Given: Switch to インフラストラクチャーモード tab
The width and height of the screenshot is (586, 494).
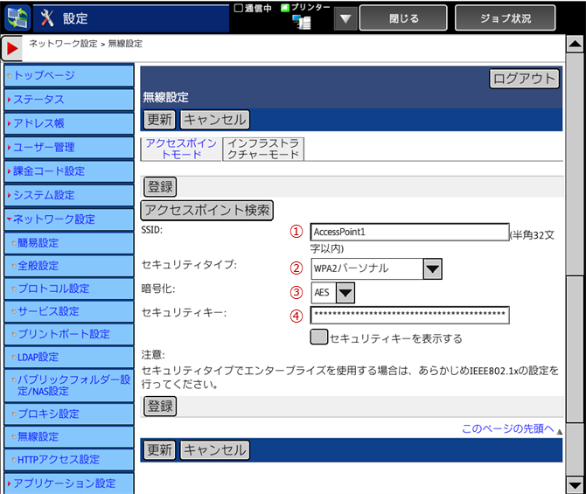Looking at the screenshot, I should [x=263, y=149].
